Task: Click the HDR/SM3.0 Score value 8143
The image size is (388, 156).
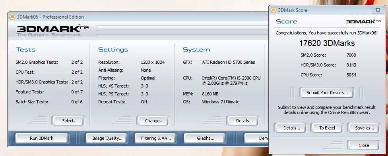Action: click(x=351, y=65)
